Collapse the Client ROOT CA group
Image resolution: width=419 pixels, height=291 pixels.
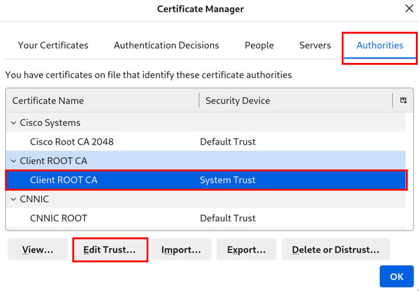(x=14, y=161)
